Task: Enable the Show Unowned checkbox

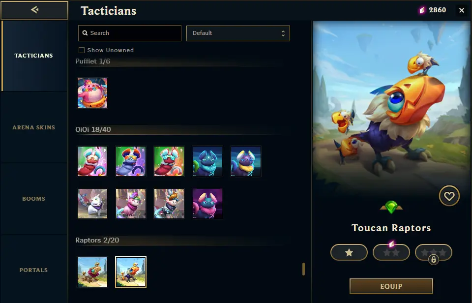Action: [x=82, y=50]
